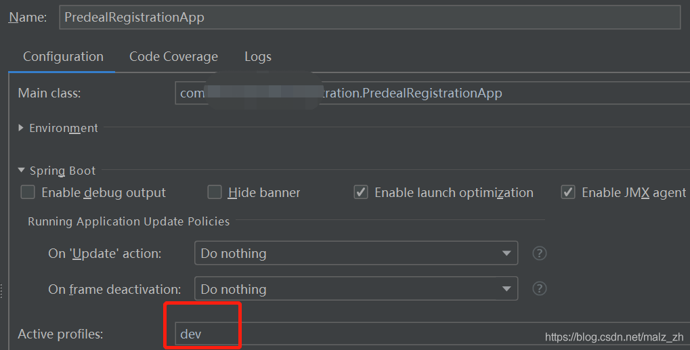Open the On 'Update' action dropdown
This screenshot has width=690, height=350.
click(356, 253)
